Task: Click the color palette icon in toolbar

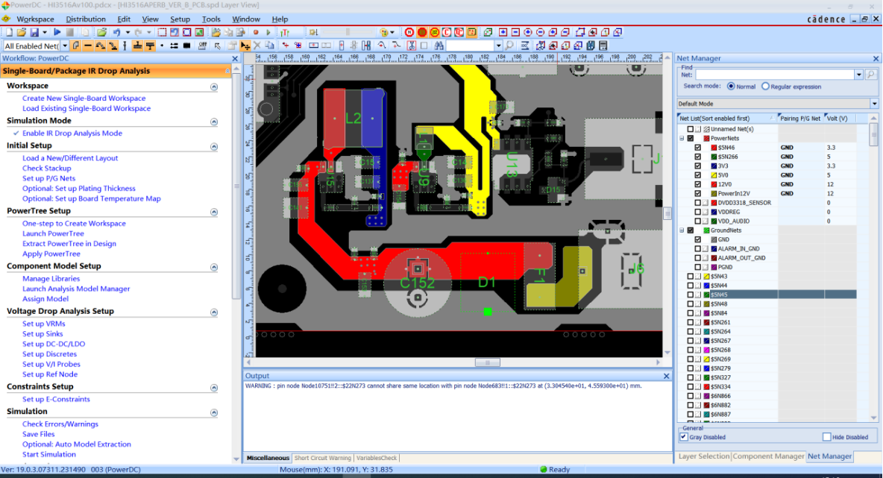Action: [384, 32]
